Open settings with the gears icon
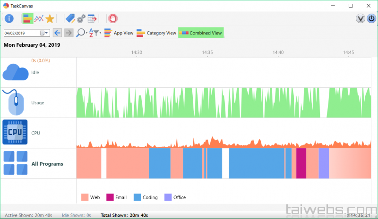This screenshot has width=378, height=219. click(81, 18)
